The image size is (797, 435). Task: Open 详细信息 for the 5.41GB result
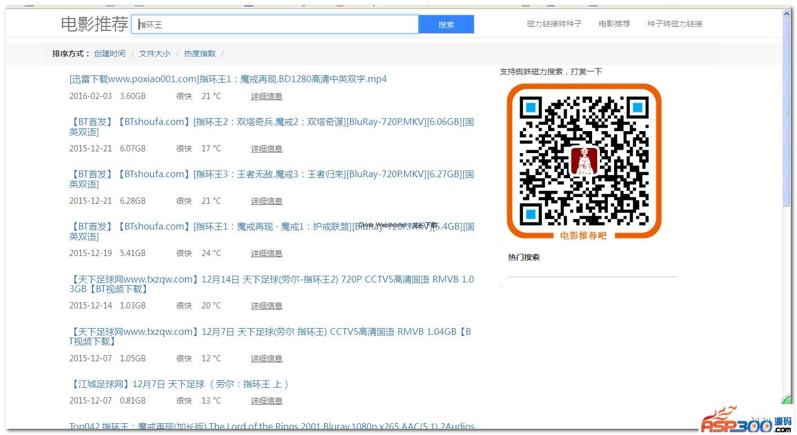point(267,253)
